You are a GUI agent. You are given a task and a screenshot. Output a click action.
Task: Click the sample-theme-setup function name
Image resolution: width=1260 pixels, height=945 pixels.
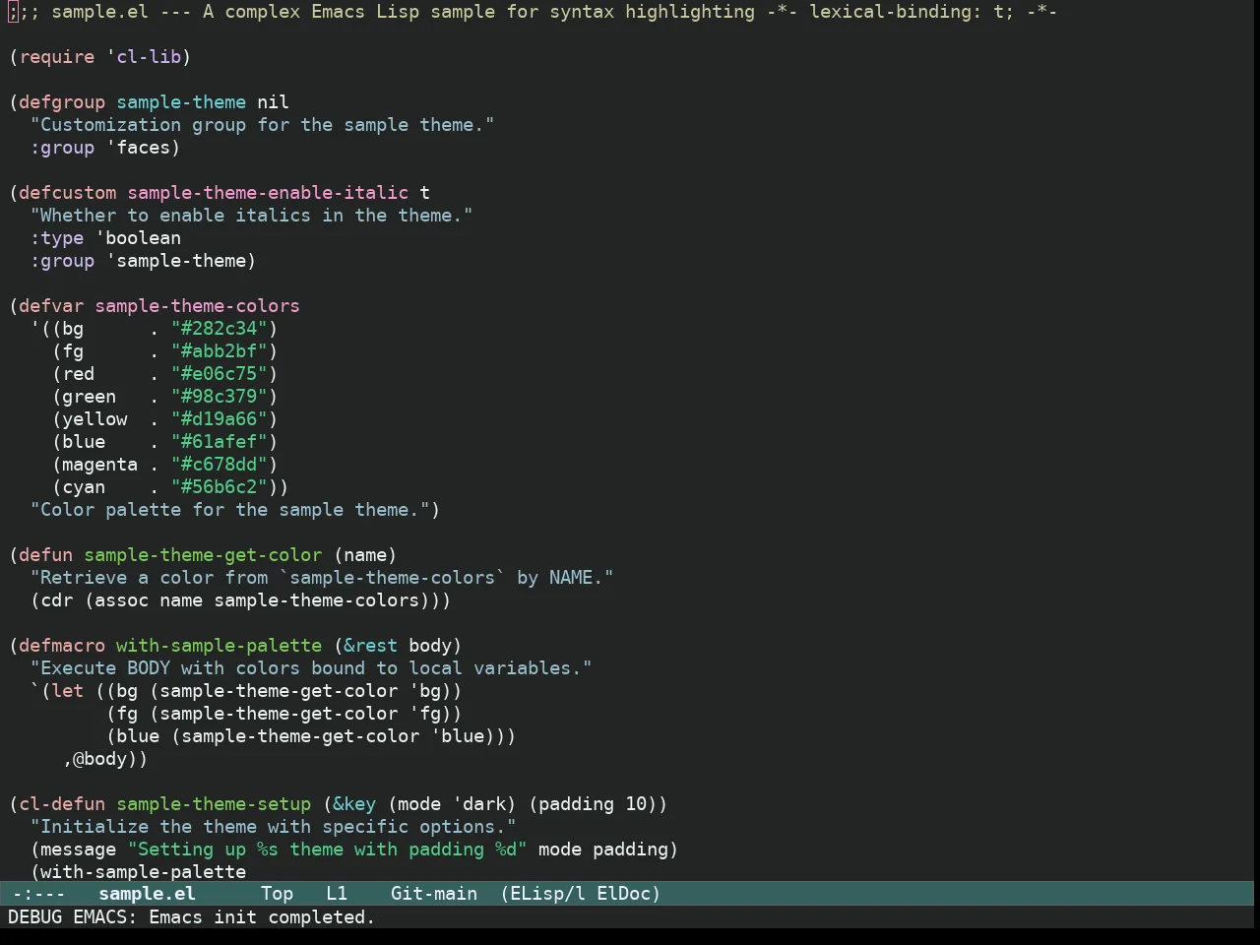click(x=214, y=804)
